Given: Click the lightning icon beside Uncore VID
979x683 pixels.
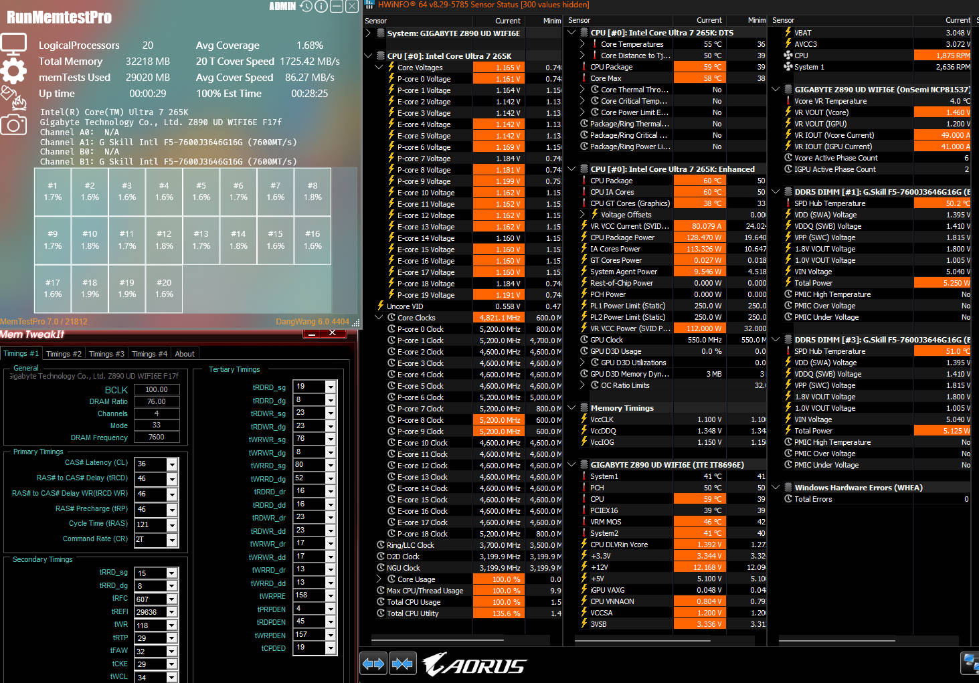Looking at the screenshot, I should [x=381, y=306].
